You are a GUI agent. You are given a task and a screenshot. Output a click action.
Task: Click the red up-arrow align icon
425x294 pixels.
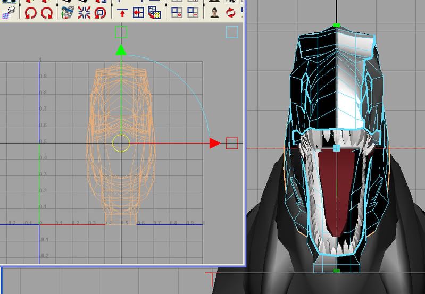tap(122, 12)
